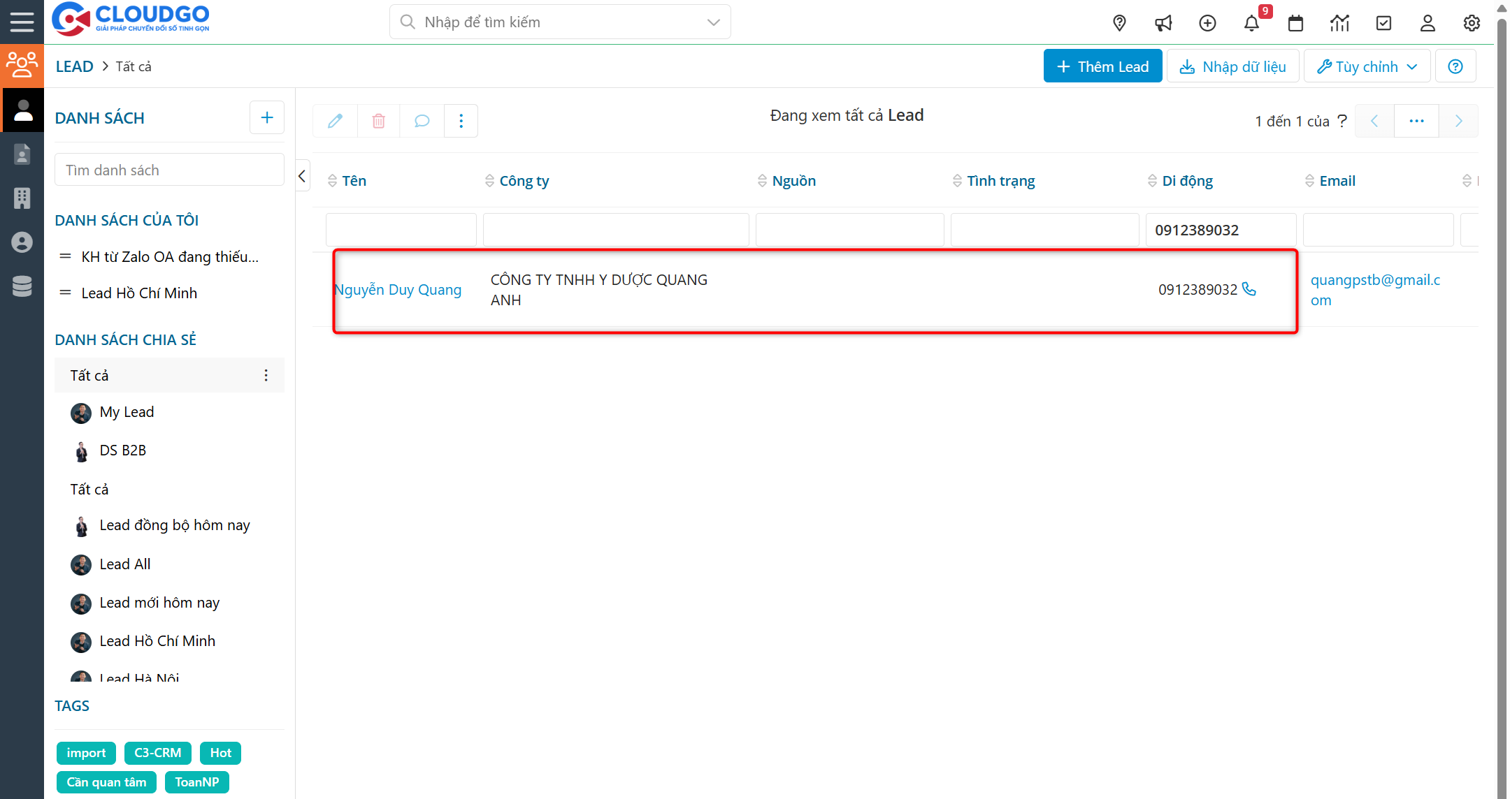Viewport: 1510px width, 799px height.
Task: Open the search type dropdown chevron
Action: point(713,22)
